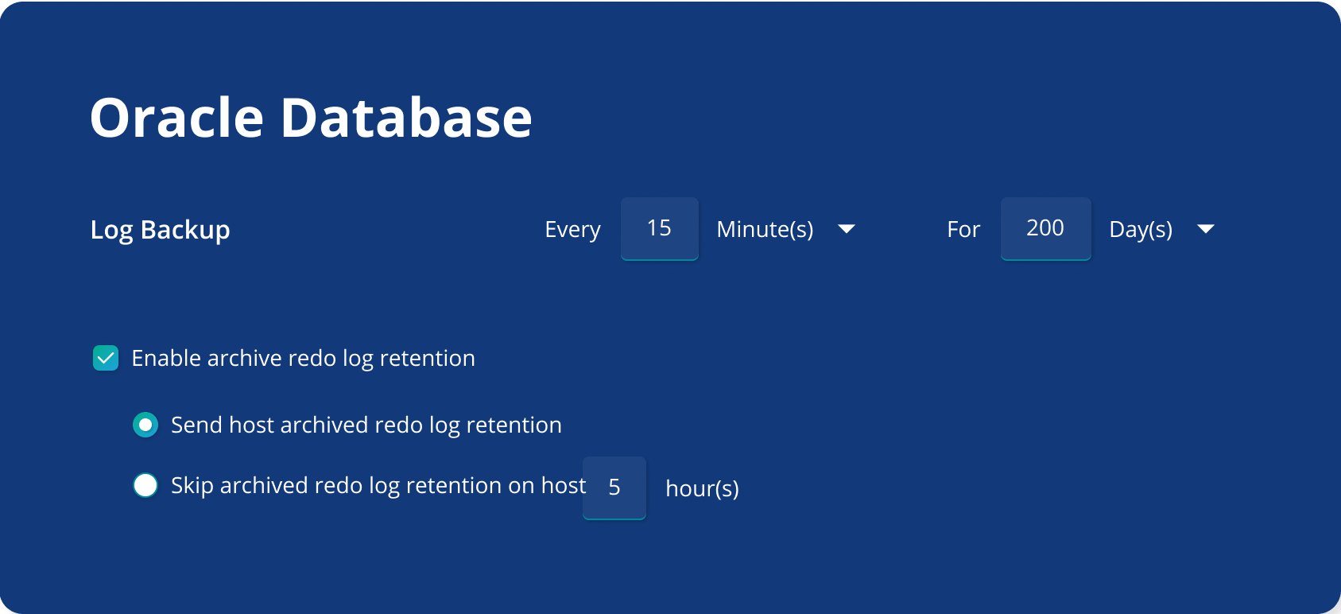
Task: Click the Log Backup label
Action: coord(161,230)
